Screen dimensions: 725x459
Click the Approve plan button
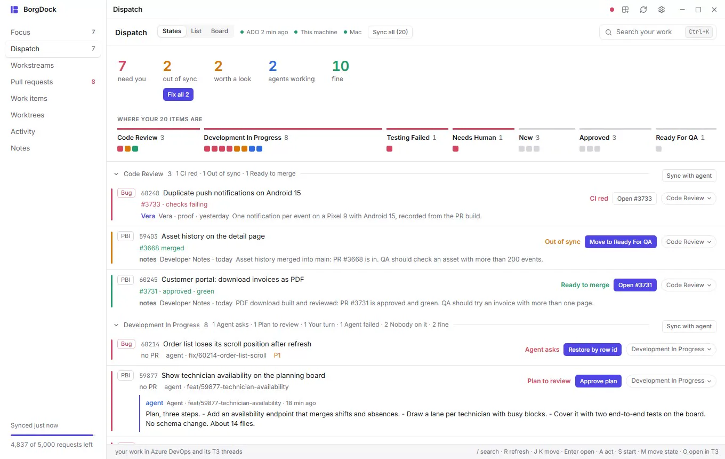coord(598,381)
